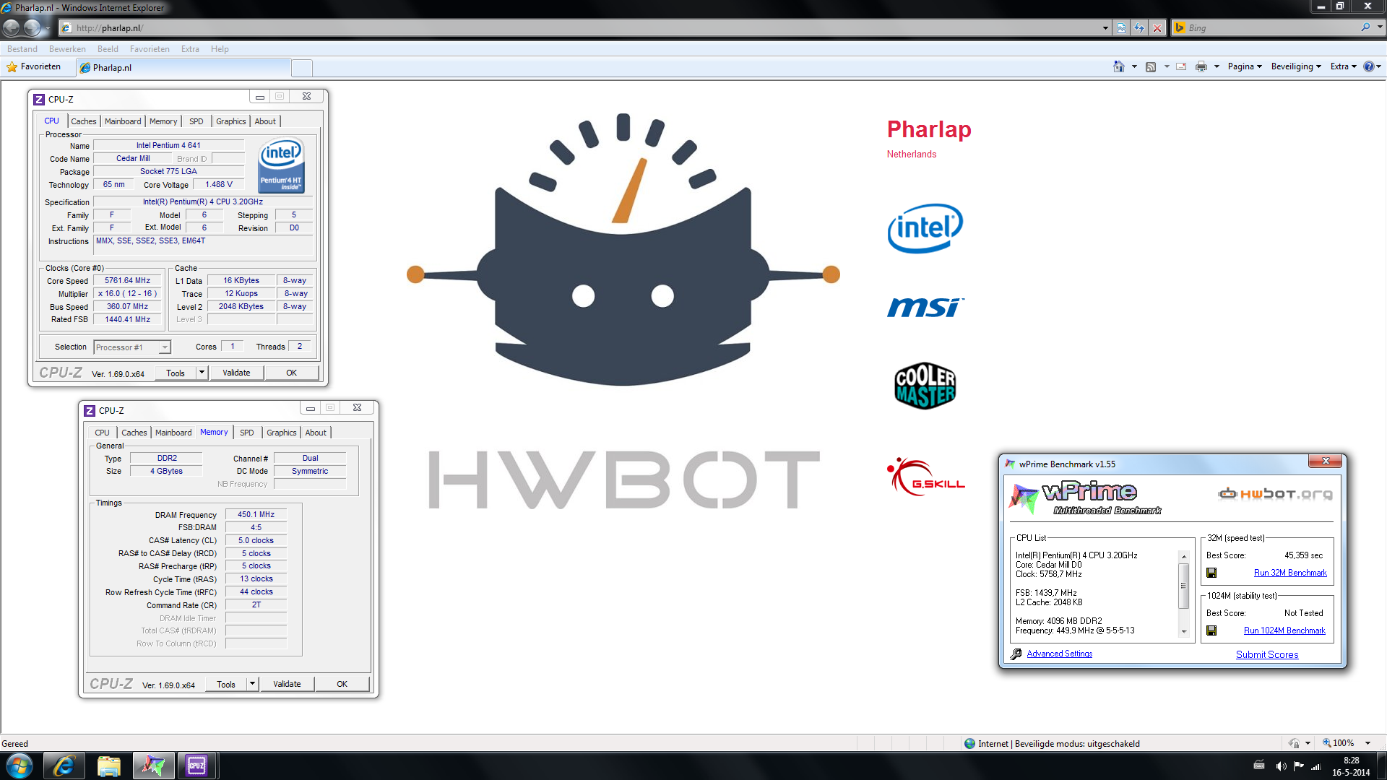Click the Refresh page icon

1139,28
